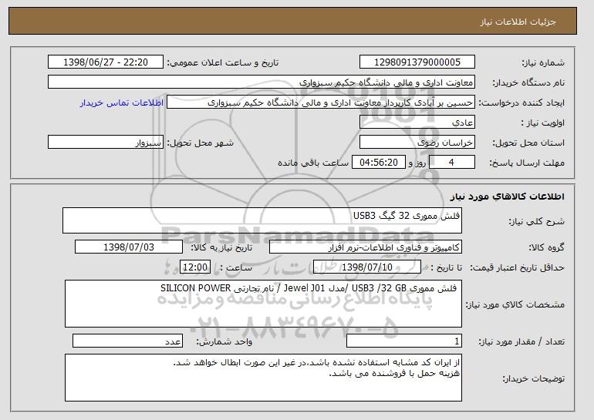Viewport: 594px width, 420px height.
Task: Click the item specifications box with SILICON POWER
Action: pos(263,304)
